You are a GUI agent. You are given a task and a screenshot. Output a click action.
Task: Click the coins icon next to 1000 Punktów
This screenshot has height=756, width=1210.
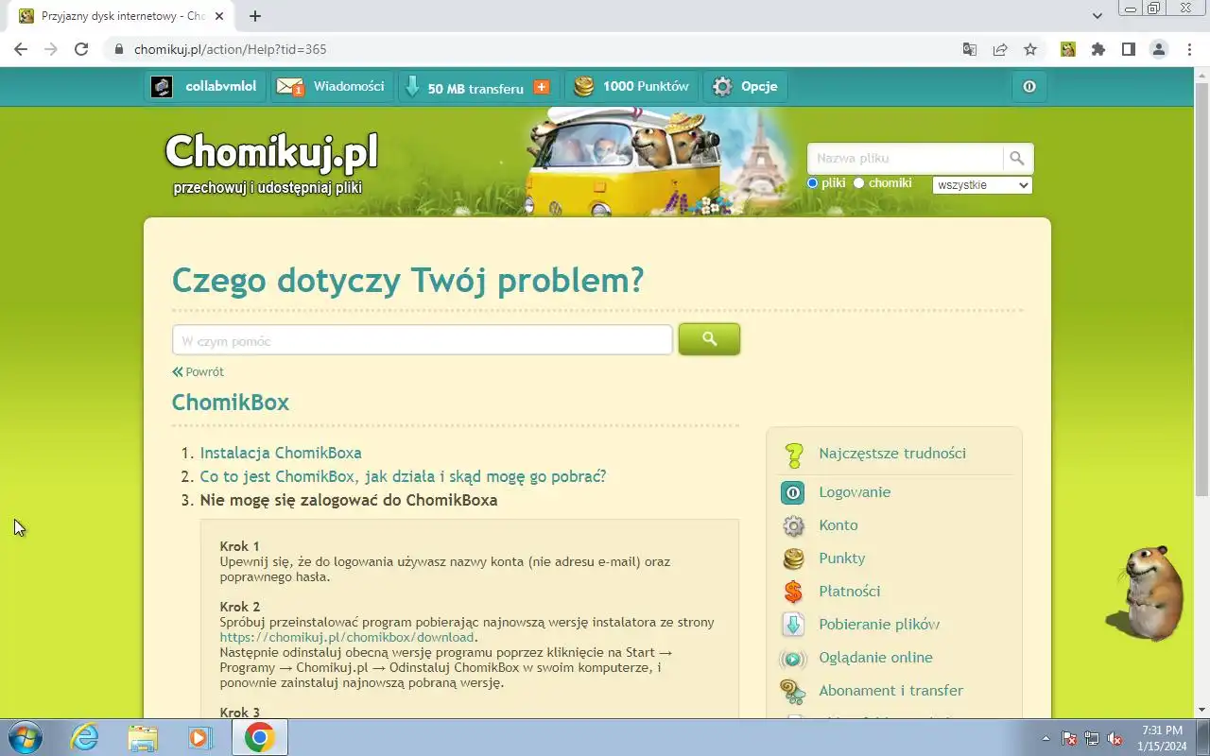[x=584, y=87]
